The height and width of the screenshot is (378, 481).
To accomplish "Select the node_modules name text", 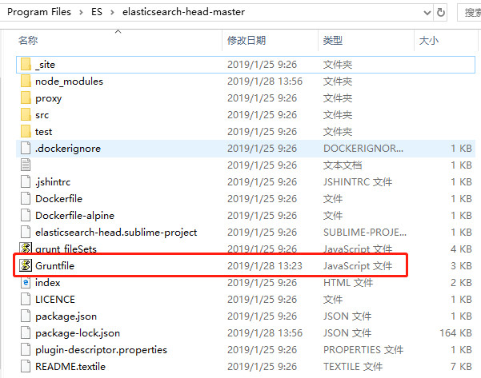I will [x=69, y=82].
